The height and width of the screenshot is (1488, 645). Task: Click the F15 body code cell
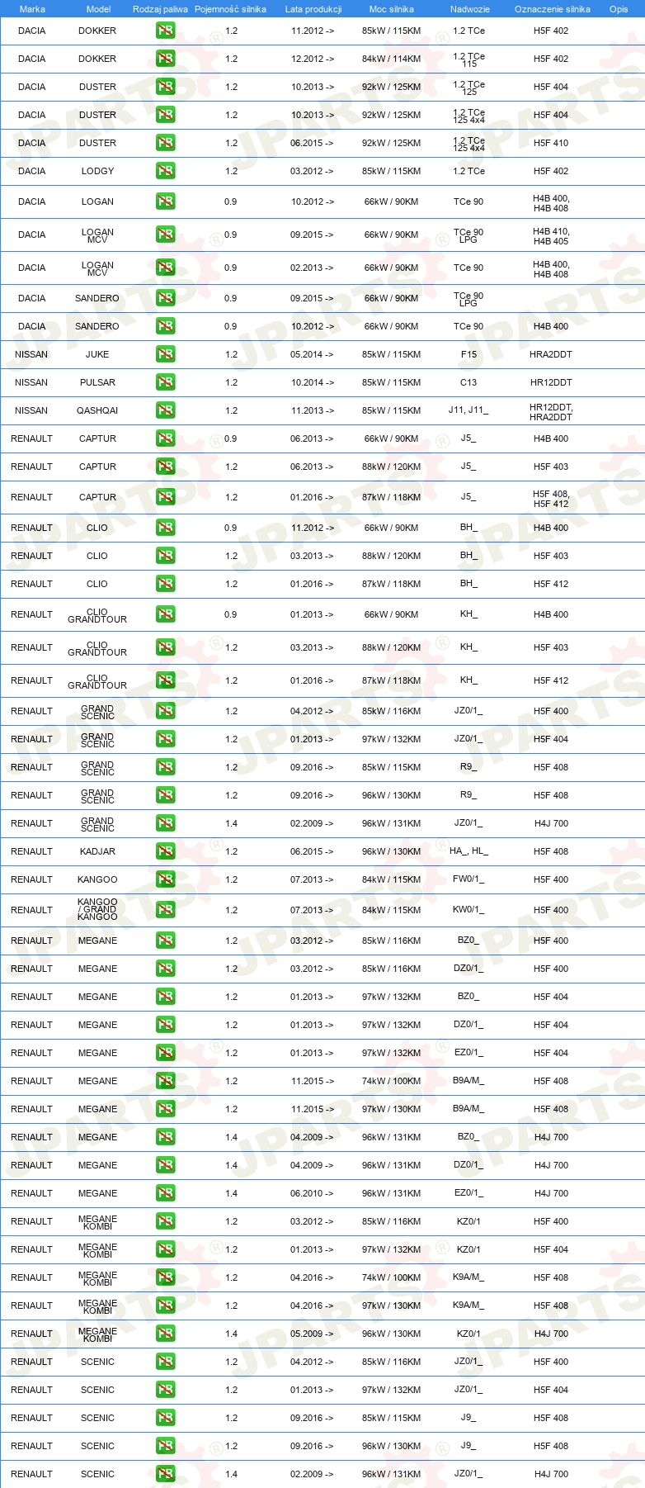point(468,354)
